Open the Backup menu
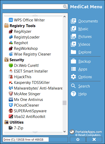 tap(85, 61)
